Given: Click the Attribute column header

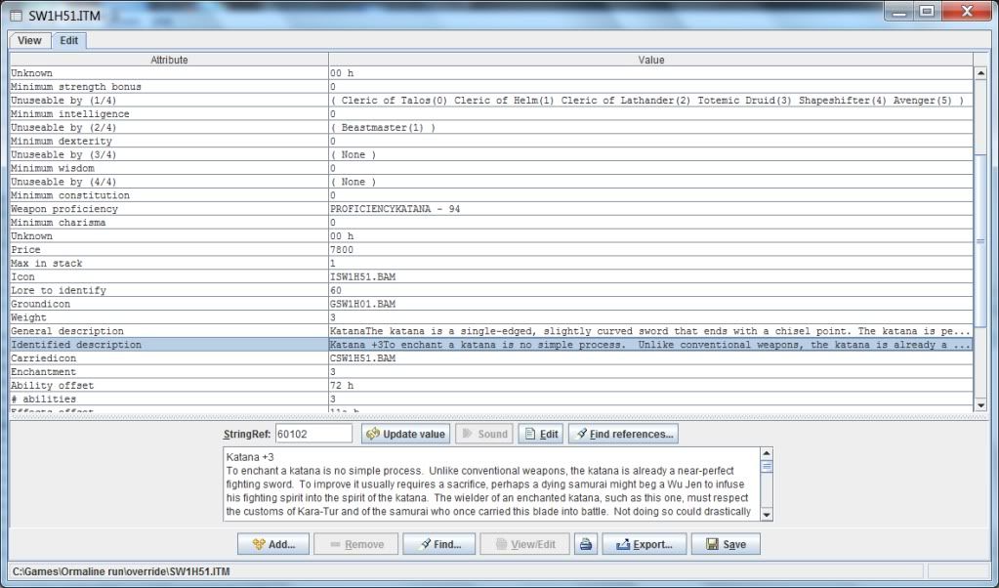Looking at the screenshot, I should click(x=169, y=60).
